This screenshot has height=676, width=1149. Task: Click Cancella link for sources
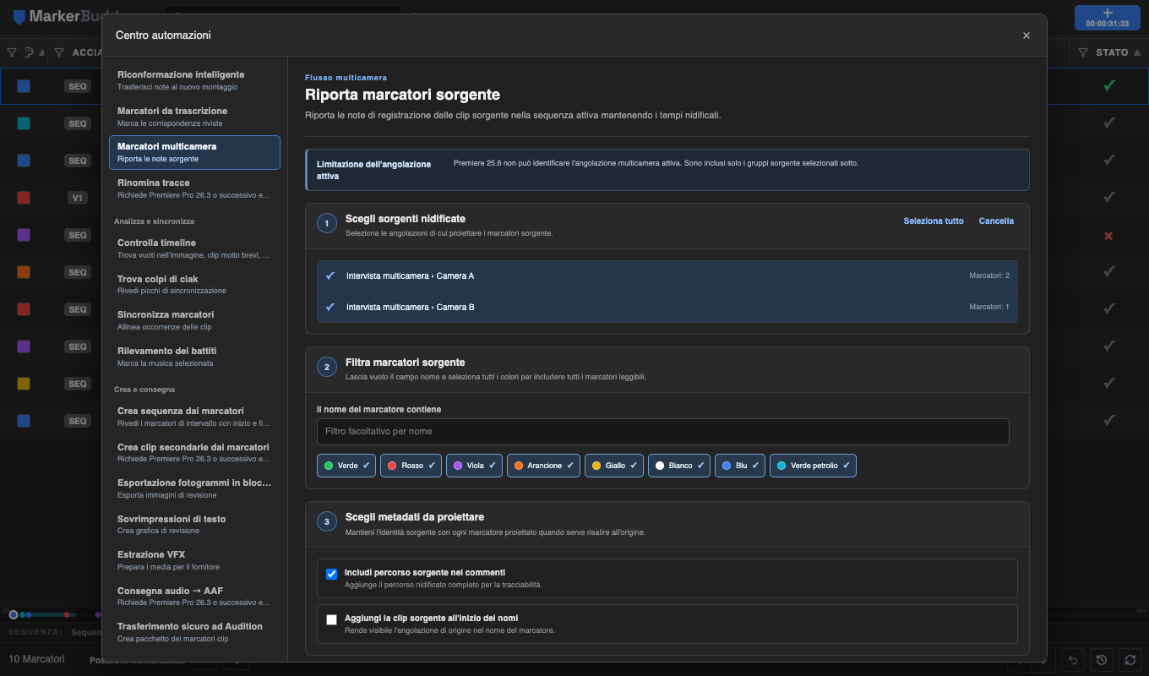point(996,221)
